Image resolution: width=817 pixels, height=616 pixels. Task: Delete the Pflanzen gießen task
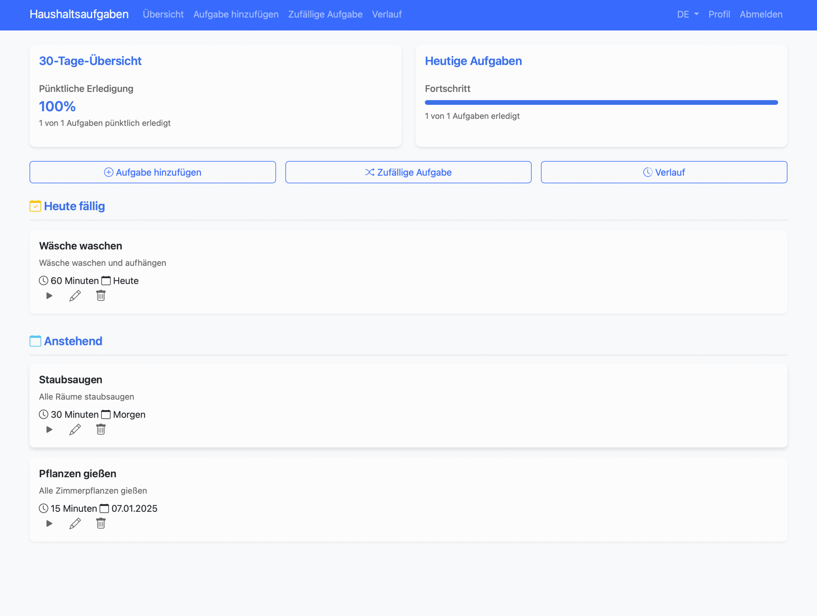point(101,524)
